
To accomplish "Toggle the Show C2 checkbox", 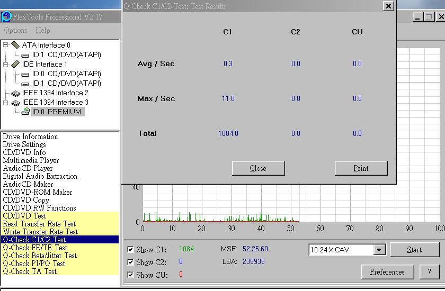I will click(130, 262).
